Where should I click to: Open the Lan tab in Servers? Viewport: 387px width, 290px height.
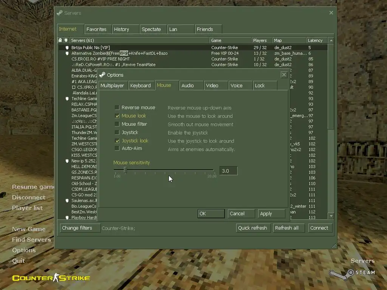point(181,29)
